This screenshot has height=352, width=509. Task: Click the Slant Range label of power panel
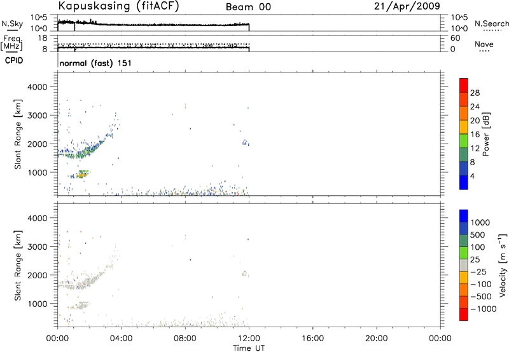tap(18, 134)
